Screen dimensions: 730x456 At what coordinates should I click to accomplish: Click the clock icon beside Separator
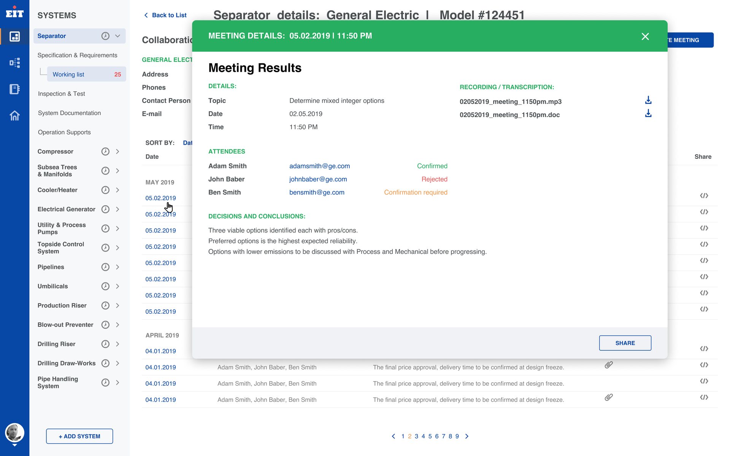(x=105, y=36)
